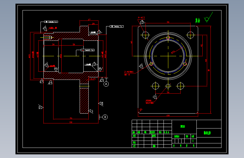Click the 'ø74' diameter dimension
The image size is (244, 158).
click(173, 52)
